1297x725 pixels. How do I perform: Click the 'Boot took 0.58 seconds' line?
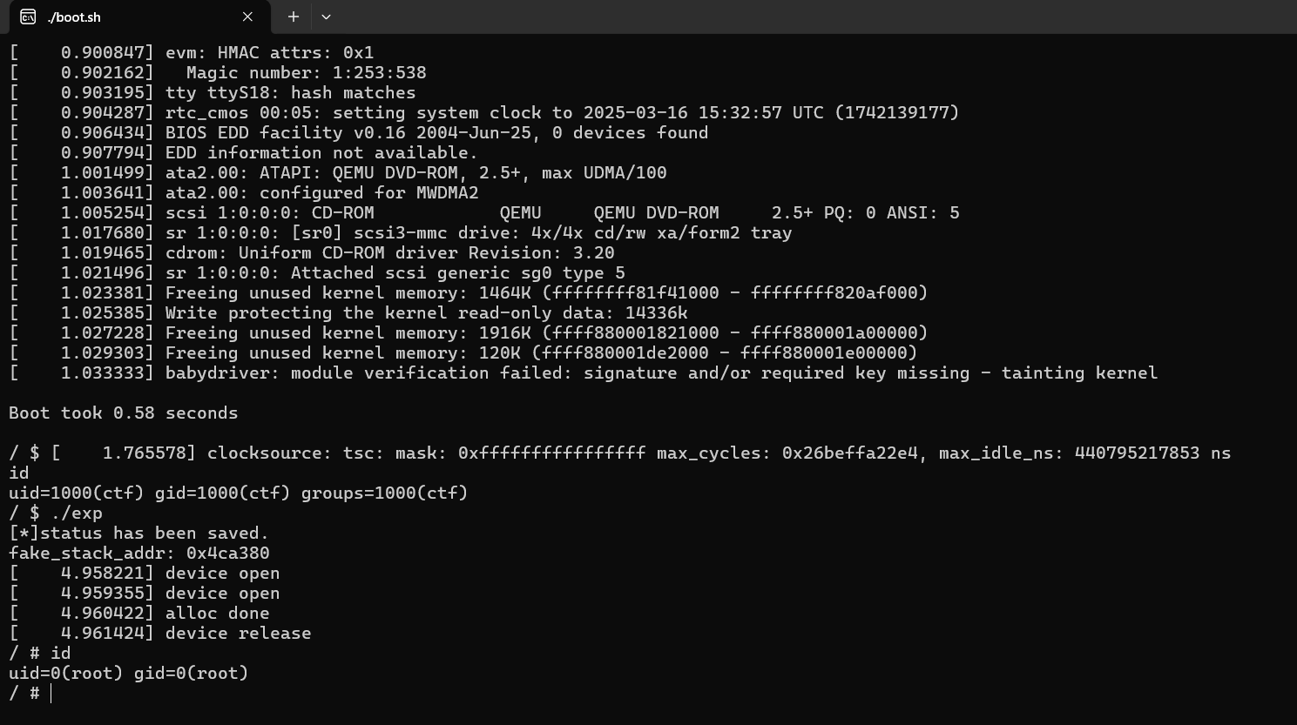123,413
